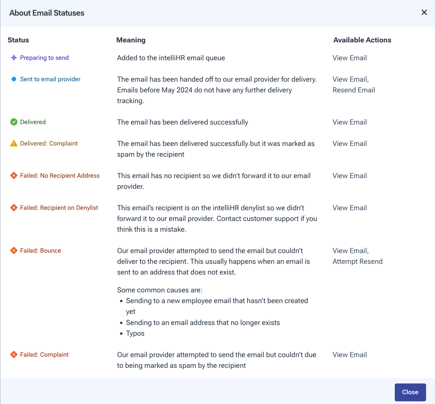Click the Failed: Bounce status label
This screenshot has height=404, width=435.
pyautogui.click(x=40, y=250)
